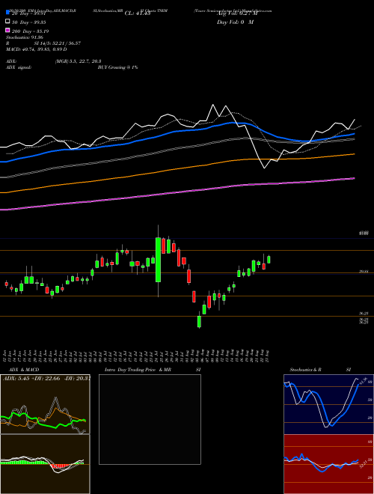Click the ADX: 5.45 +DY: 22.66 header

pos(46,379)
